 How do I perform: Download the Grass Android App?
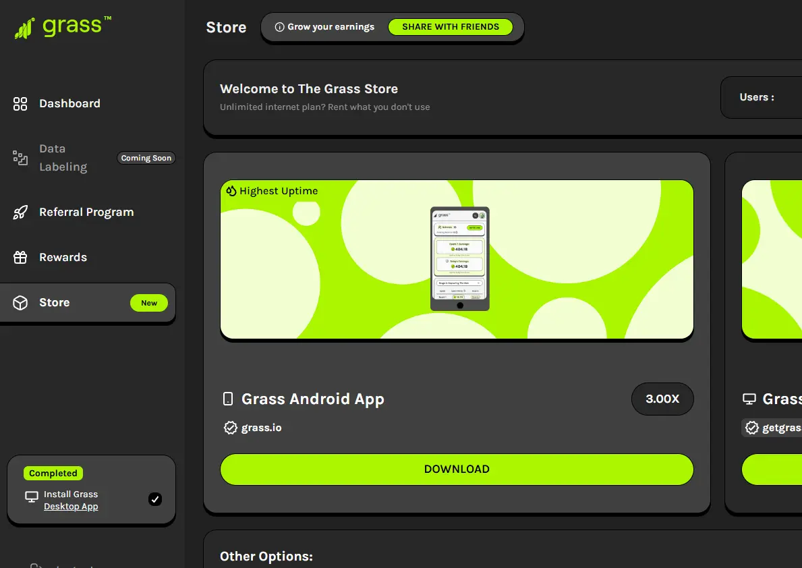457,470
